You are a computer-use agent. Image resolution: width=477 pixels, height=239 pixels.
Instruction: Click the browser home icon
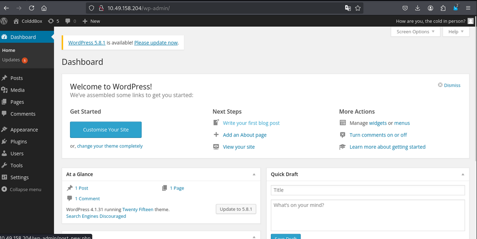pyautogui.click(x=44, y=8)
